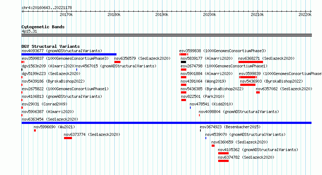The height and width of the screenshot is (175, 322).
Task: Open nsv5996690 Wu2021 variant label
Action: pyautogui.click(x=54, y=127)
